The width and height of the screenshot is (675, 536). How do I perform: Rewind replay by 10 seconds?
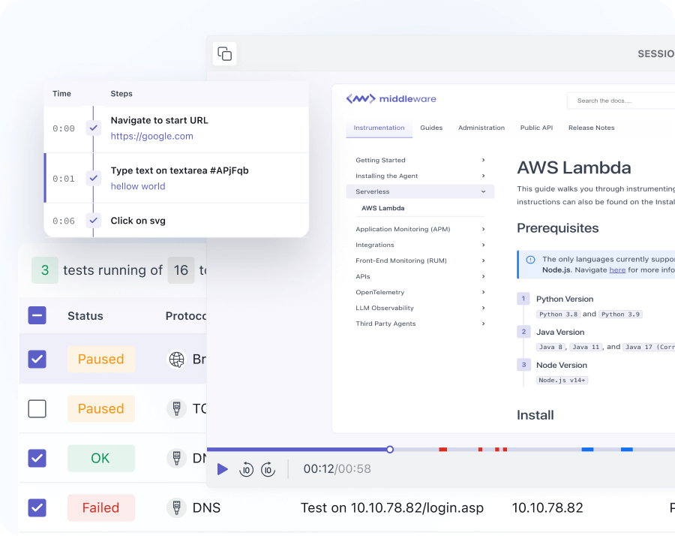point(246,469)
